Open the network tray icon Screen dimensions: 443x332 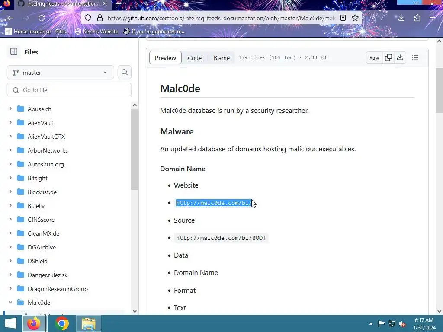[x=392, y=324]
